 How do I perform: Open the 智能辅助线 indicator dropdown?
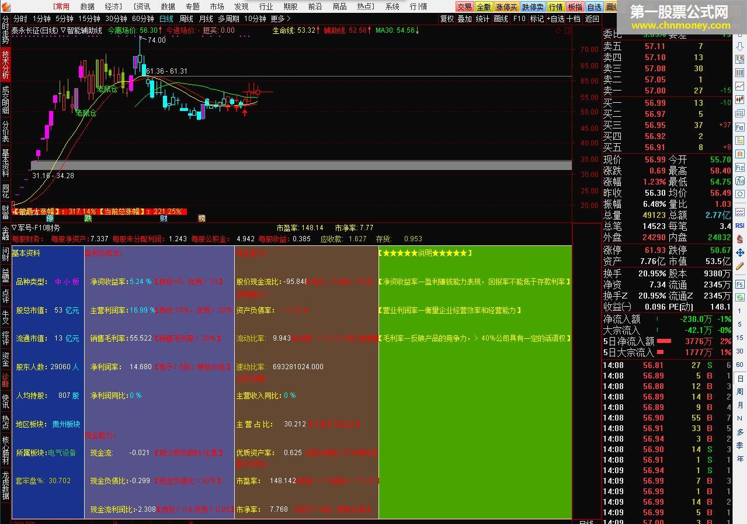point(81,30)
